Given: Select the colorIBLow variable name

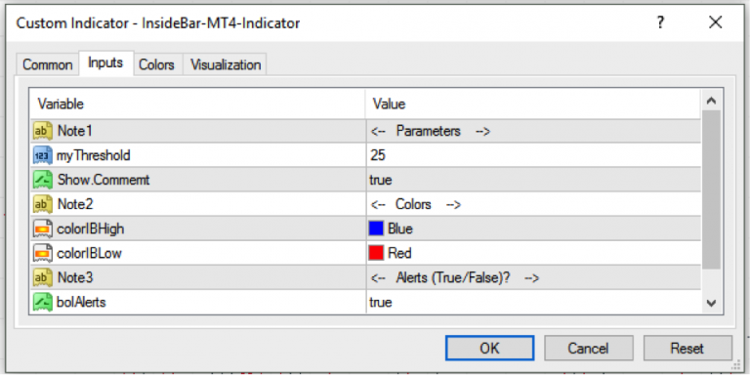Looking at the screenshot, I should [x=89, y=253].
